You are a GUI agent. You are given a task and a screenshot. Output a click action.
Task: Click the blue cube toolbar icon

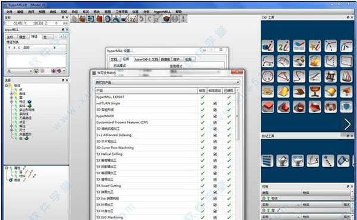167,18
